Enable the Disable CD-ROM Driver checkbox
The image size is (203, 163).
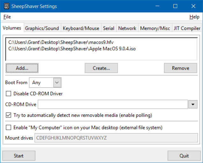pyautogui.click(x=8, y=94)
